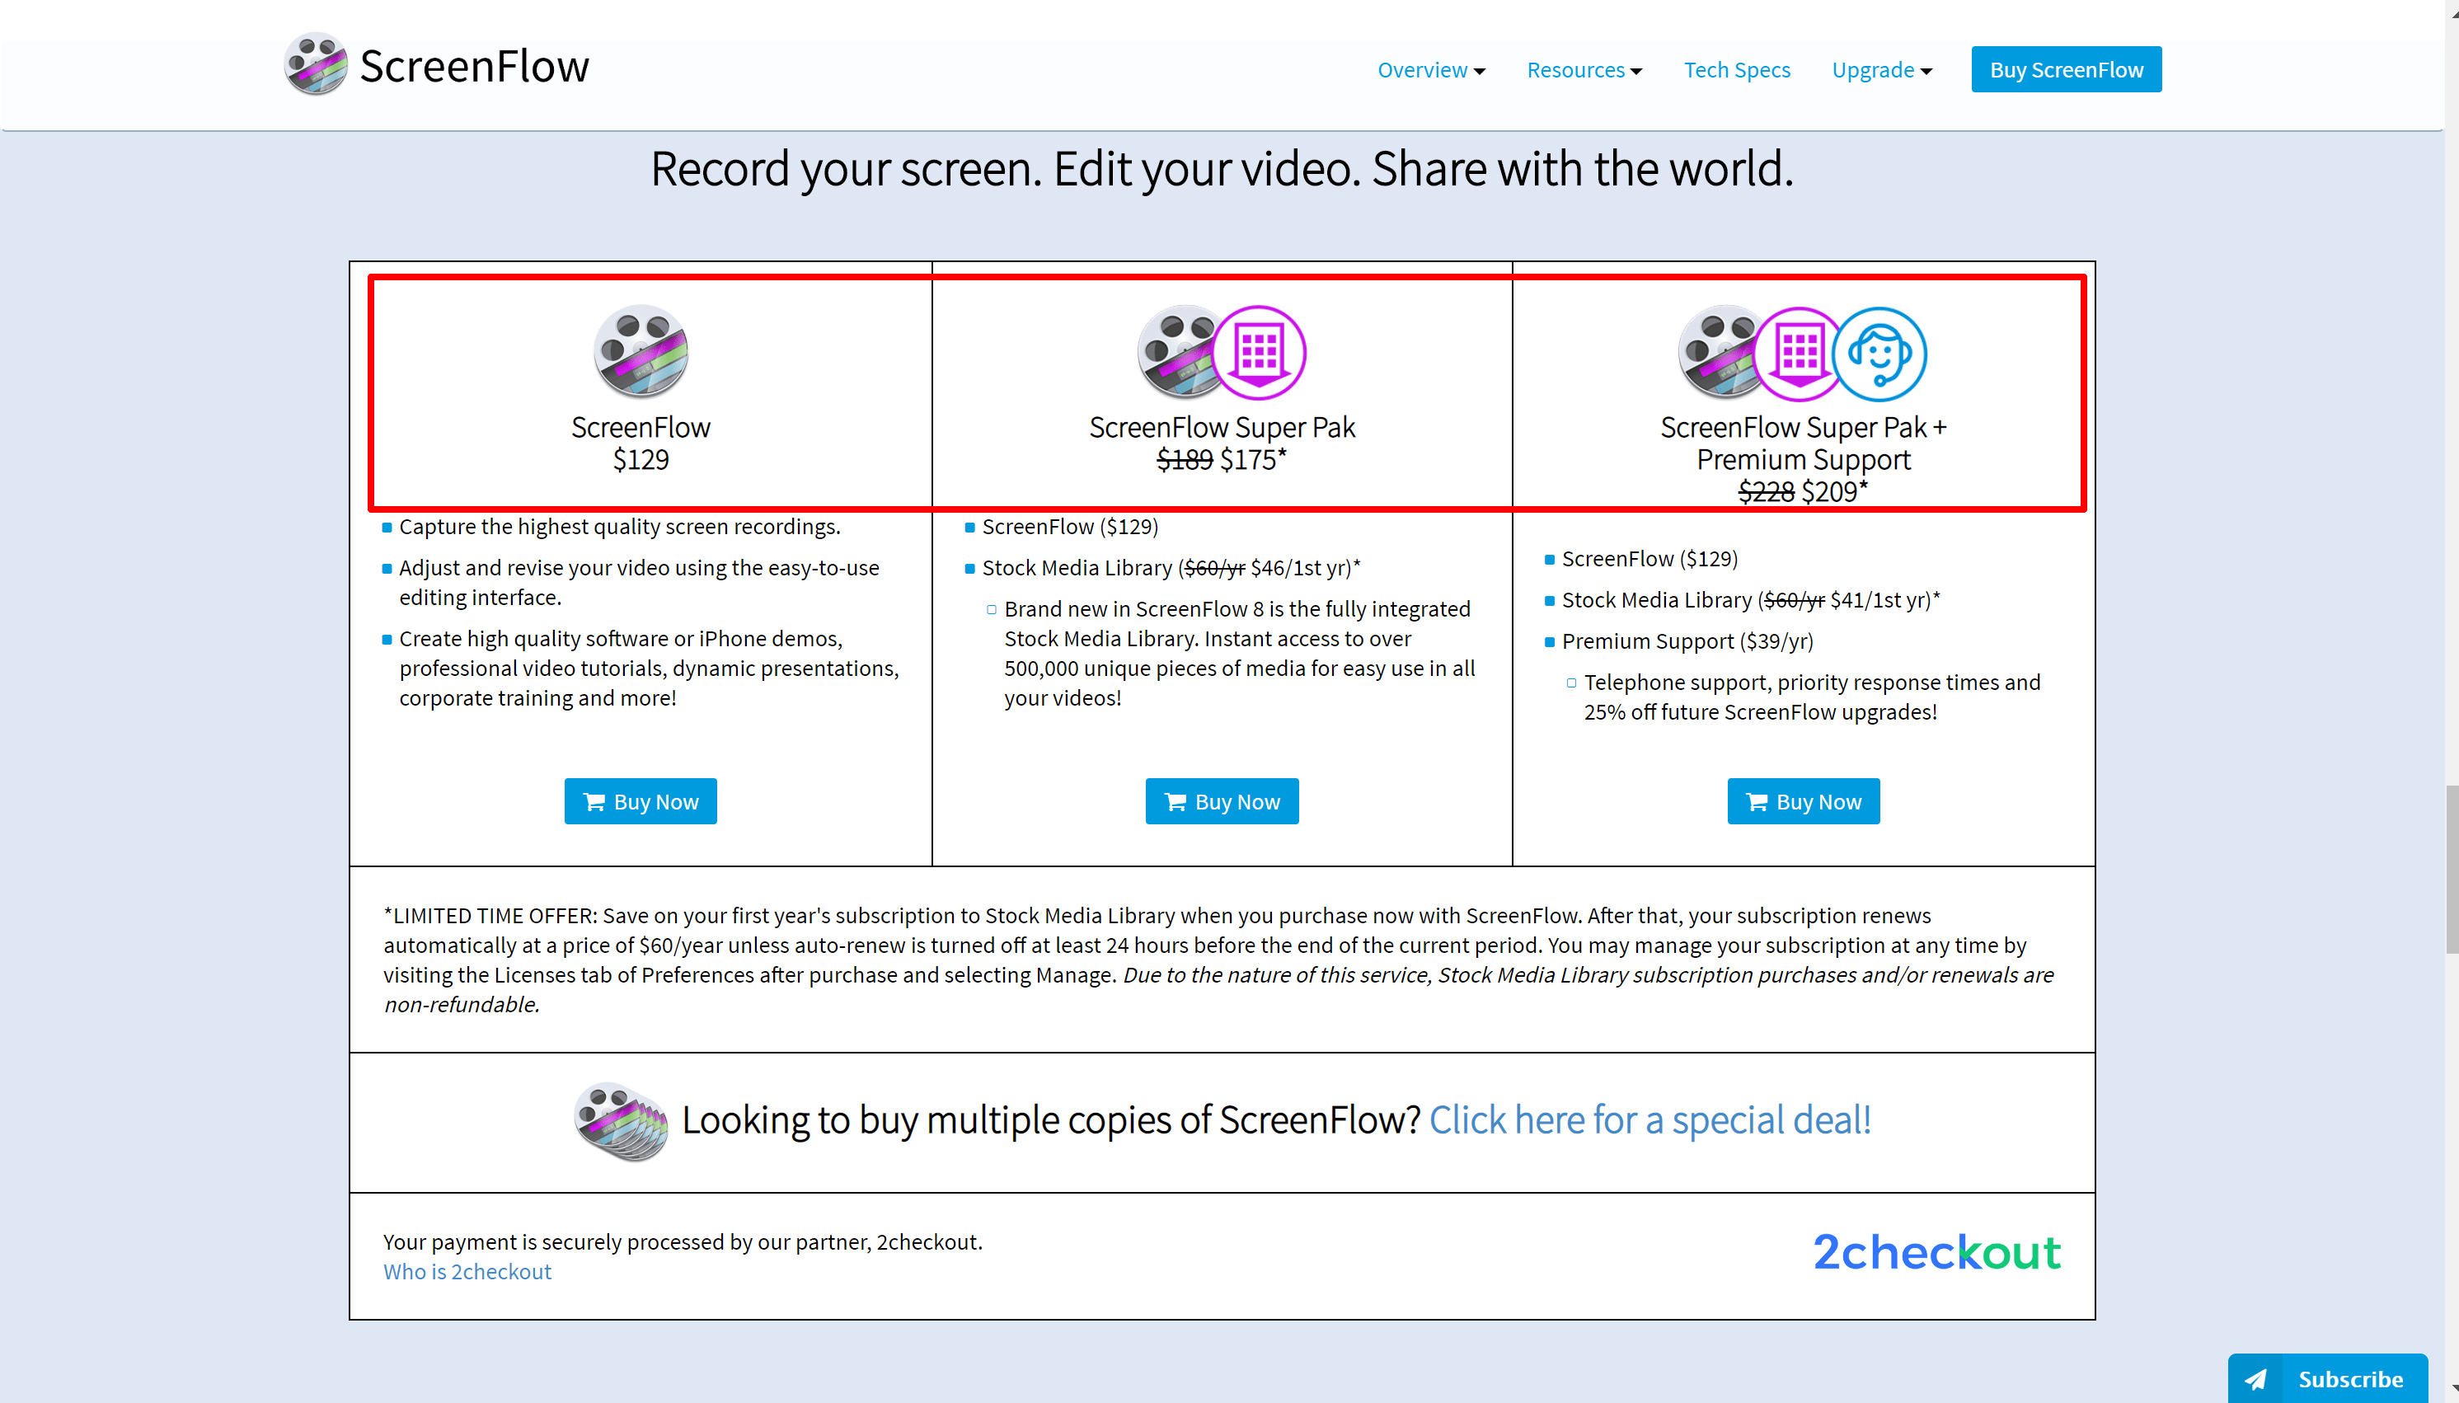Click the cart icon in the Super Pak Buy Now button
Screen dimensions: 2459x1403
click(x=1176, y=802)
